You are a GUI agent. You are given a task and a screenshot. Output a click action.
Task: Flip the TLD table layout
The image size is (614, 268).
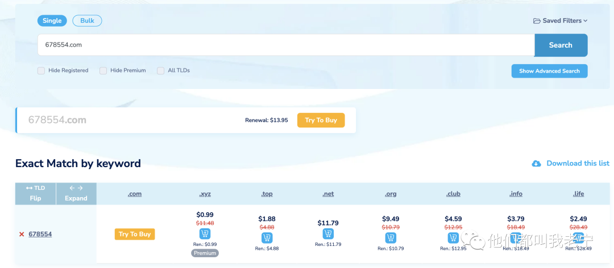pos(35,193)
